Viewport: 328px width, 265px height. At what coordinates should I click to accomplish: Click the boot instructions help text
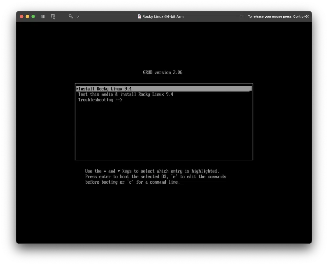155,176
